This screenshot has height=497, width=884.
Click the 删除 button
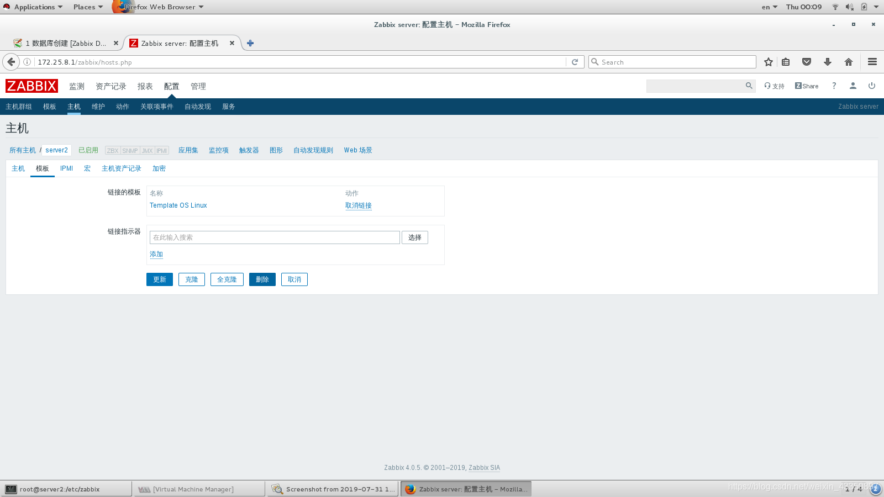[x=262, y=279]
